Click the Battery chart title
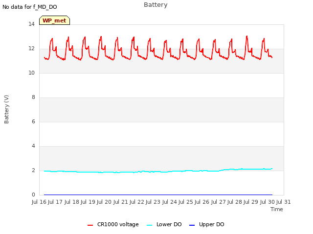This screenshot has width=313, height=234. pyautogui.click(x=156, y=5)
